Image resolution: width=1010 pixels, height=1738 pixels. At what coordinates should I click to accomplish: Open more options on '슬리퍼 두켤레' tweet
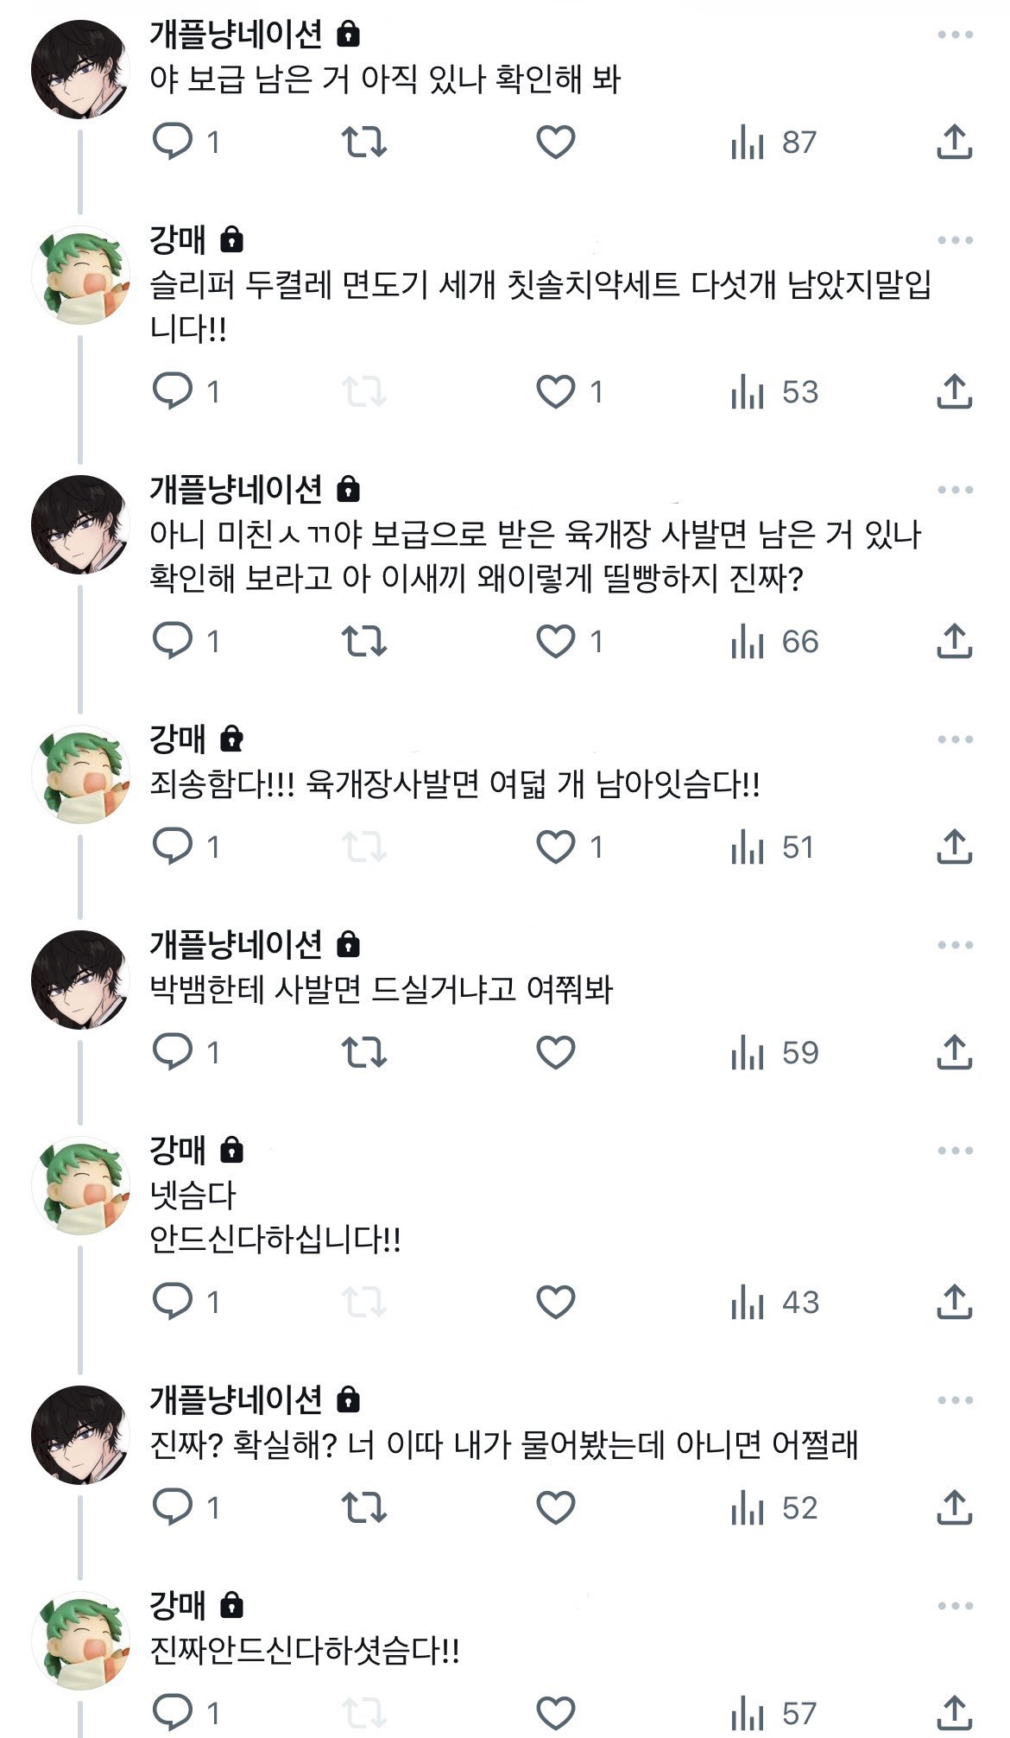(955, 240)
